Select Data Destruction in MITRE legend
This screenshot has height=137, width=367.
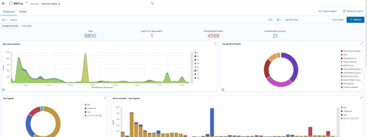click(349, 76)
